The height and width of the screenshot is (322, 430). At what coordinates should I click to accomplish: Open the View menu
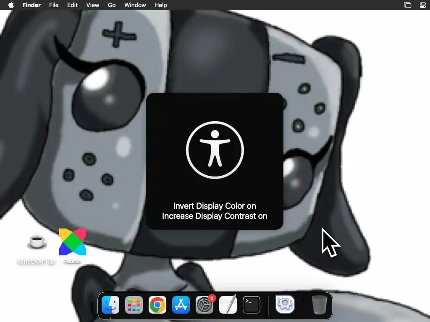(x=93, y=5)
